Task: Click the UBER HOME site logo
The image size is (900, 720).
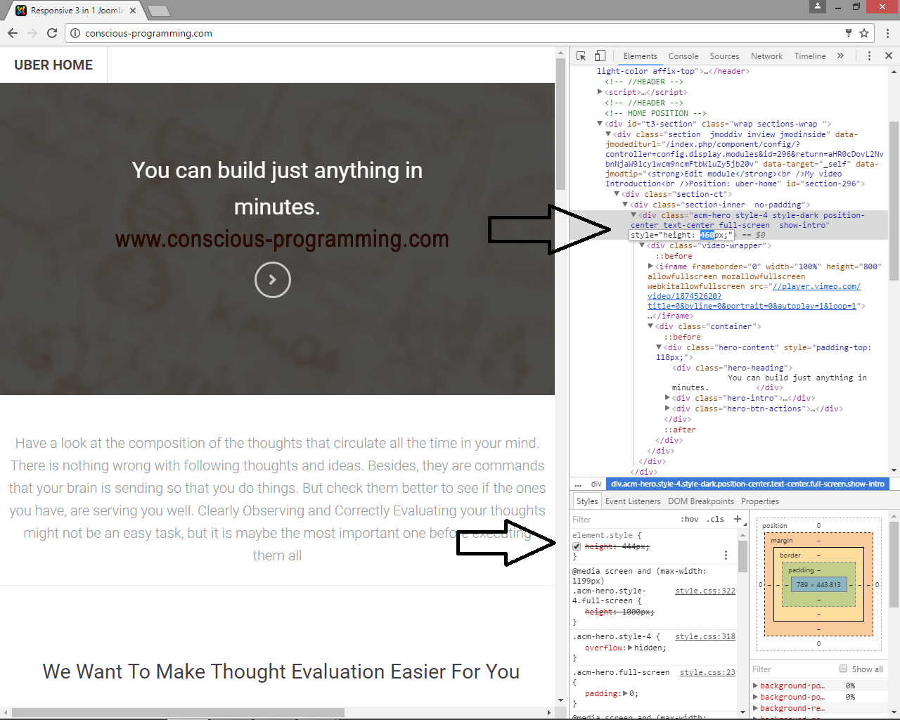Action: click(53, 65)
